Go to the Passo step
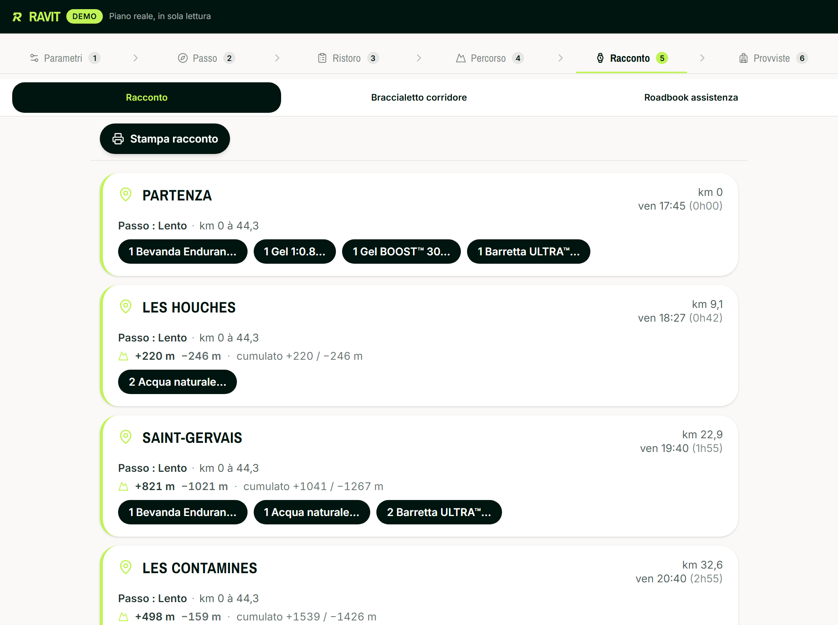 pos(206,58)
